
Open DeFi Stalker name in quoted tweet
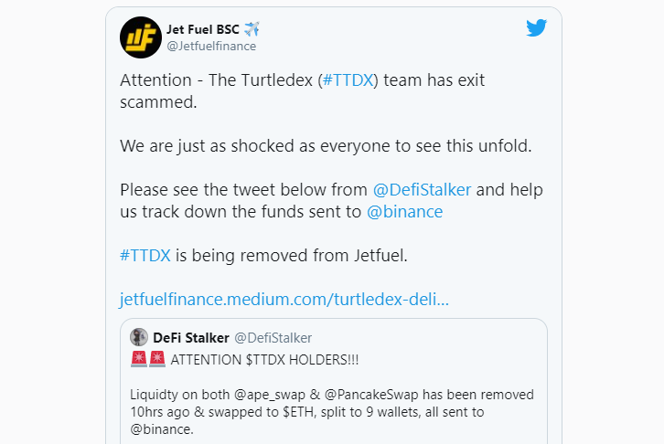[191, 338]
